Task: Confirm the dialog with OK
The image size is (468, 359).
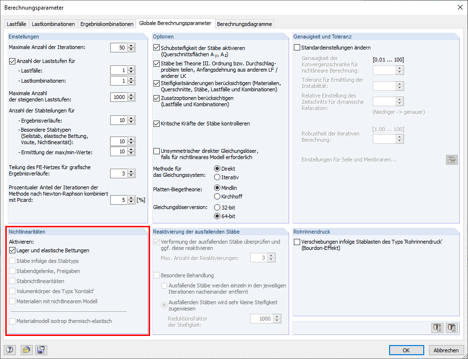Action: coord(406,350)
